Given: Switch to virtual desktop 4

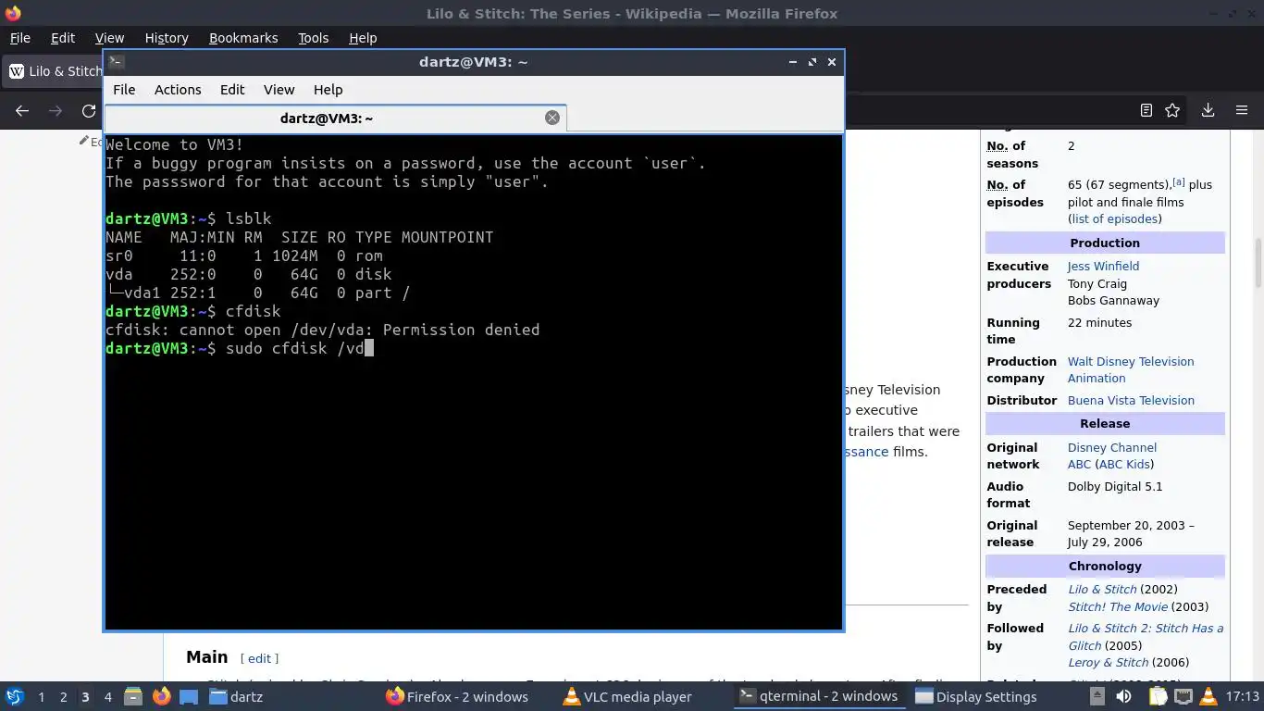Looking at the screenshot, I should tap(107, 697).
